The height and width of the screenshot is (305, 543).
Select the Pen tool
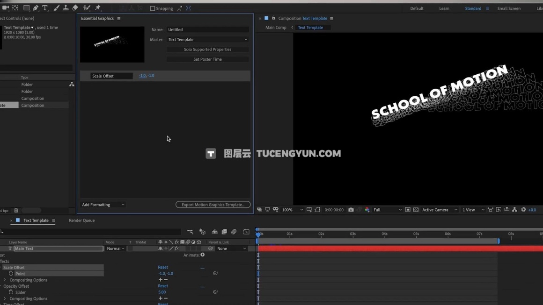pos(36,7)
